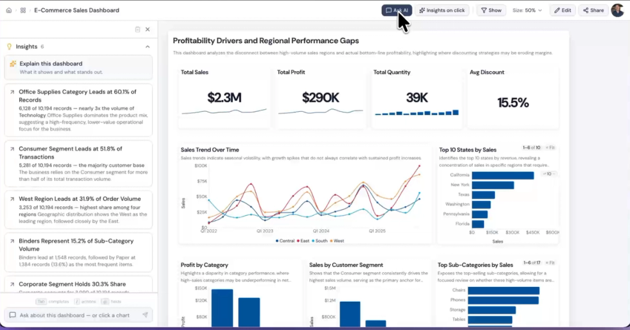Open West Region Leads insight
The width and height of the screenshot is (630, 330).
pyautogui.click(x=78, y=209)
